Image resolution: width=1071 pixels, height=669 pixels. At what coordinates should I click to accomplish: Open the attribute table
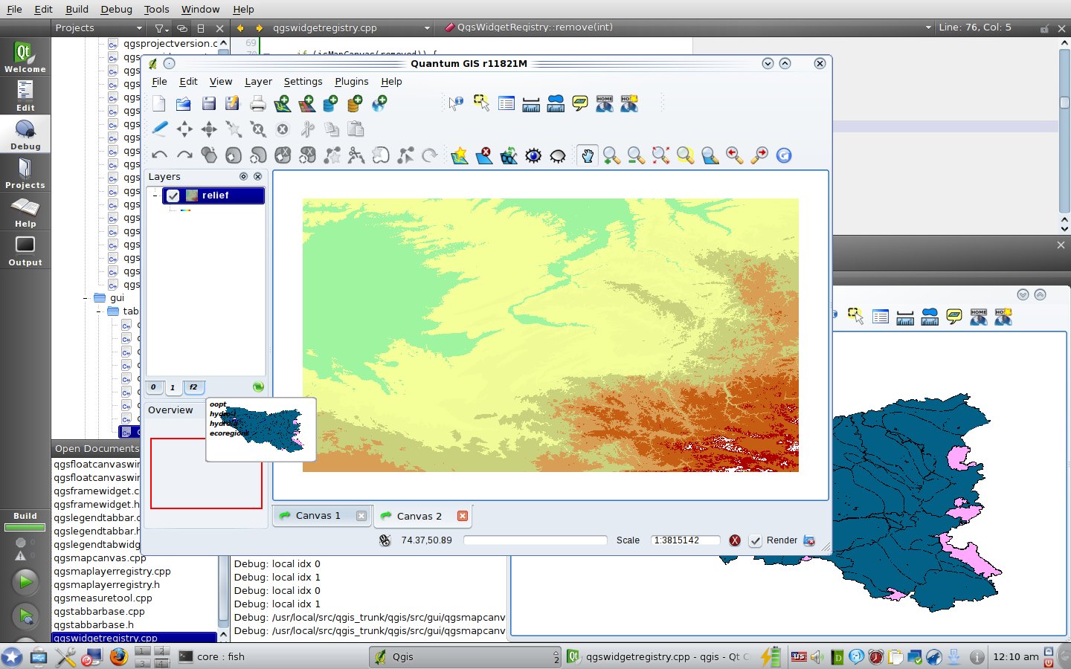coord(506,103)
